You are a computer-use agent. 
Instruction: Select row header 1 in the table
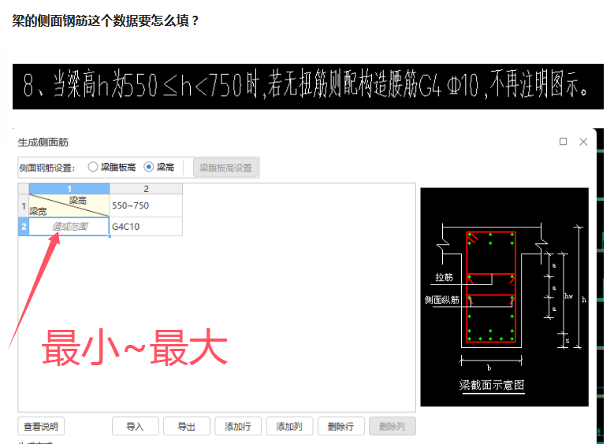coord(24,205)
